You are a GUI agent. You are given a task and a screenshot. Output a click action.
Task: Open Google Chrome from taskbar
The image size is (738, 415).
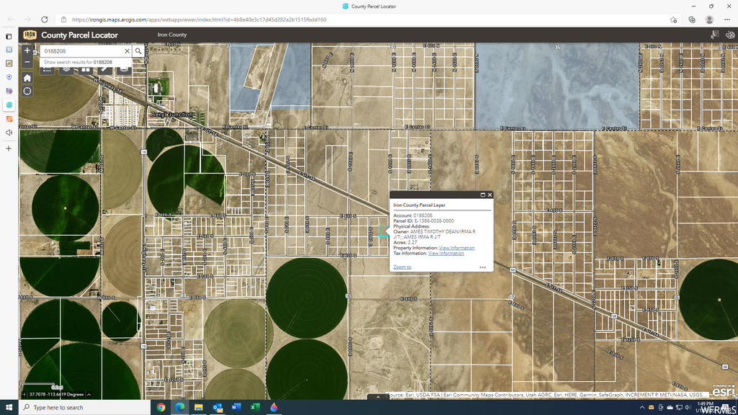pos(161,408)
